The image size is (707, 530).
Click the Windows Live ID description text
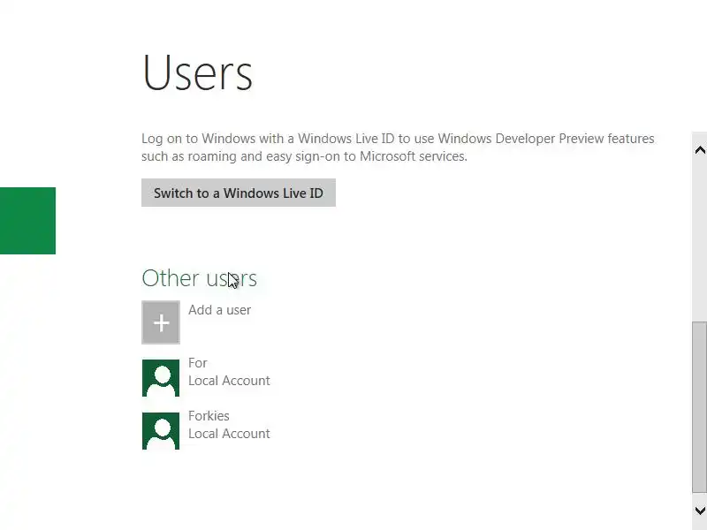coord(398,148)
